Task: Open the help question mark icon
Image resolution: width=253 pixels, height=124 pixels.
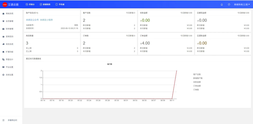Action: (229, 5)
